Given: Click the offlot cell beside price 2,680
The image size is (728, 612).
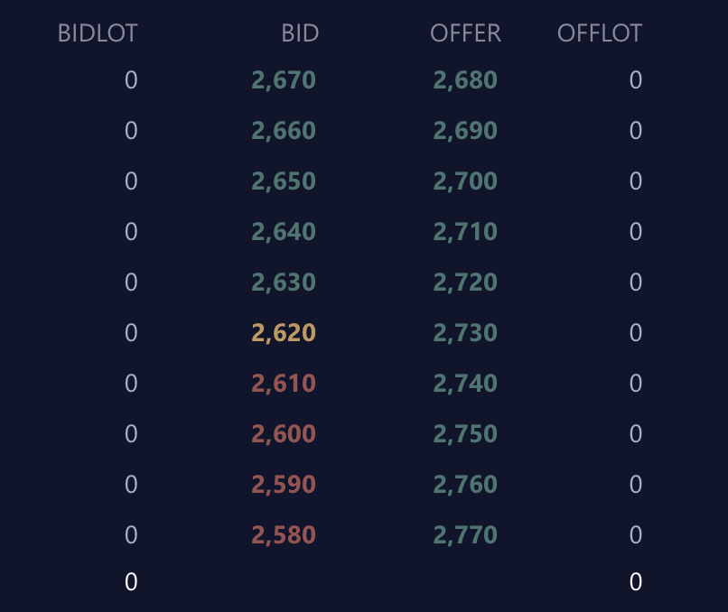Looking at the screenshot, I should (636, 79).
